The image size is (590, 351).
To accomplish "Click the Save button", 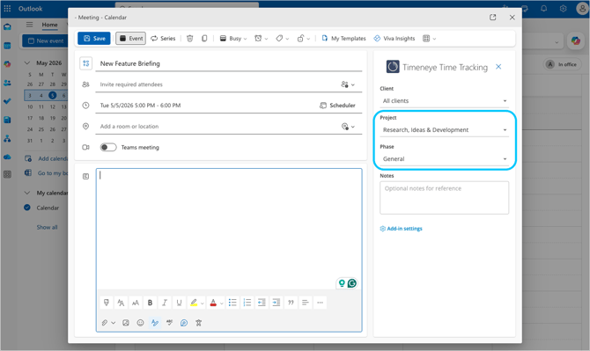I will (94, 39).
